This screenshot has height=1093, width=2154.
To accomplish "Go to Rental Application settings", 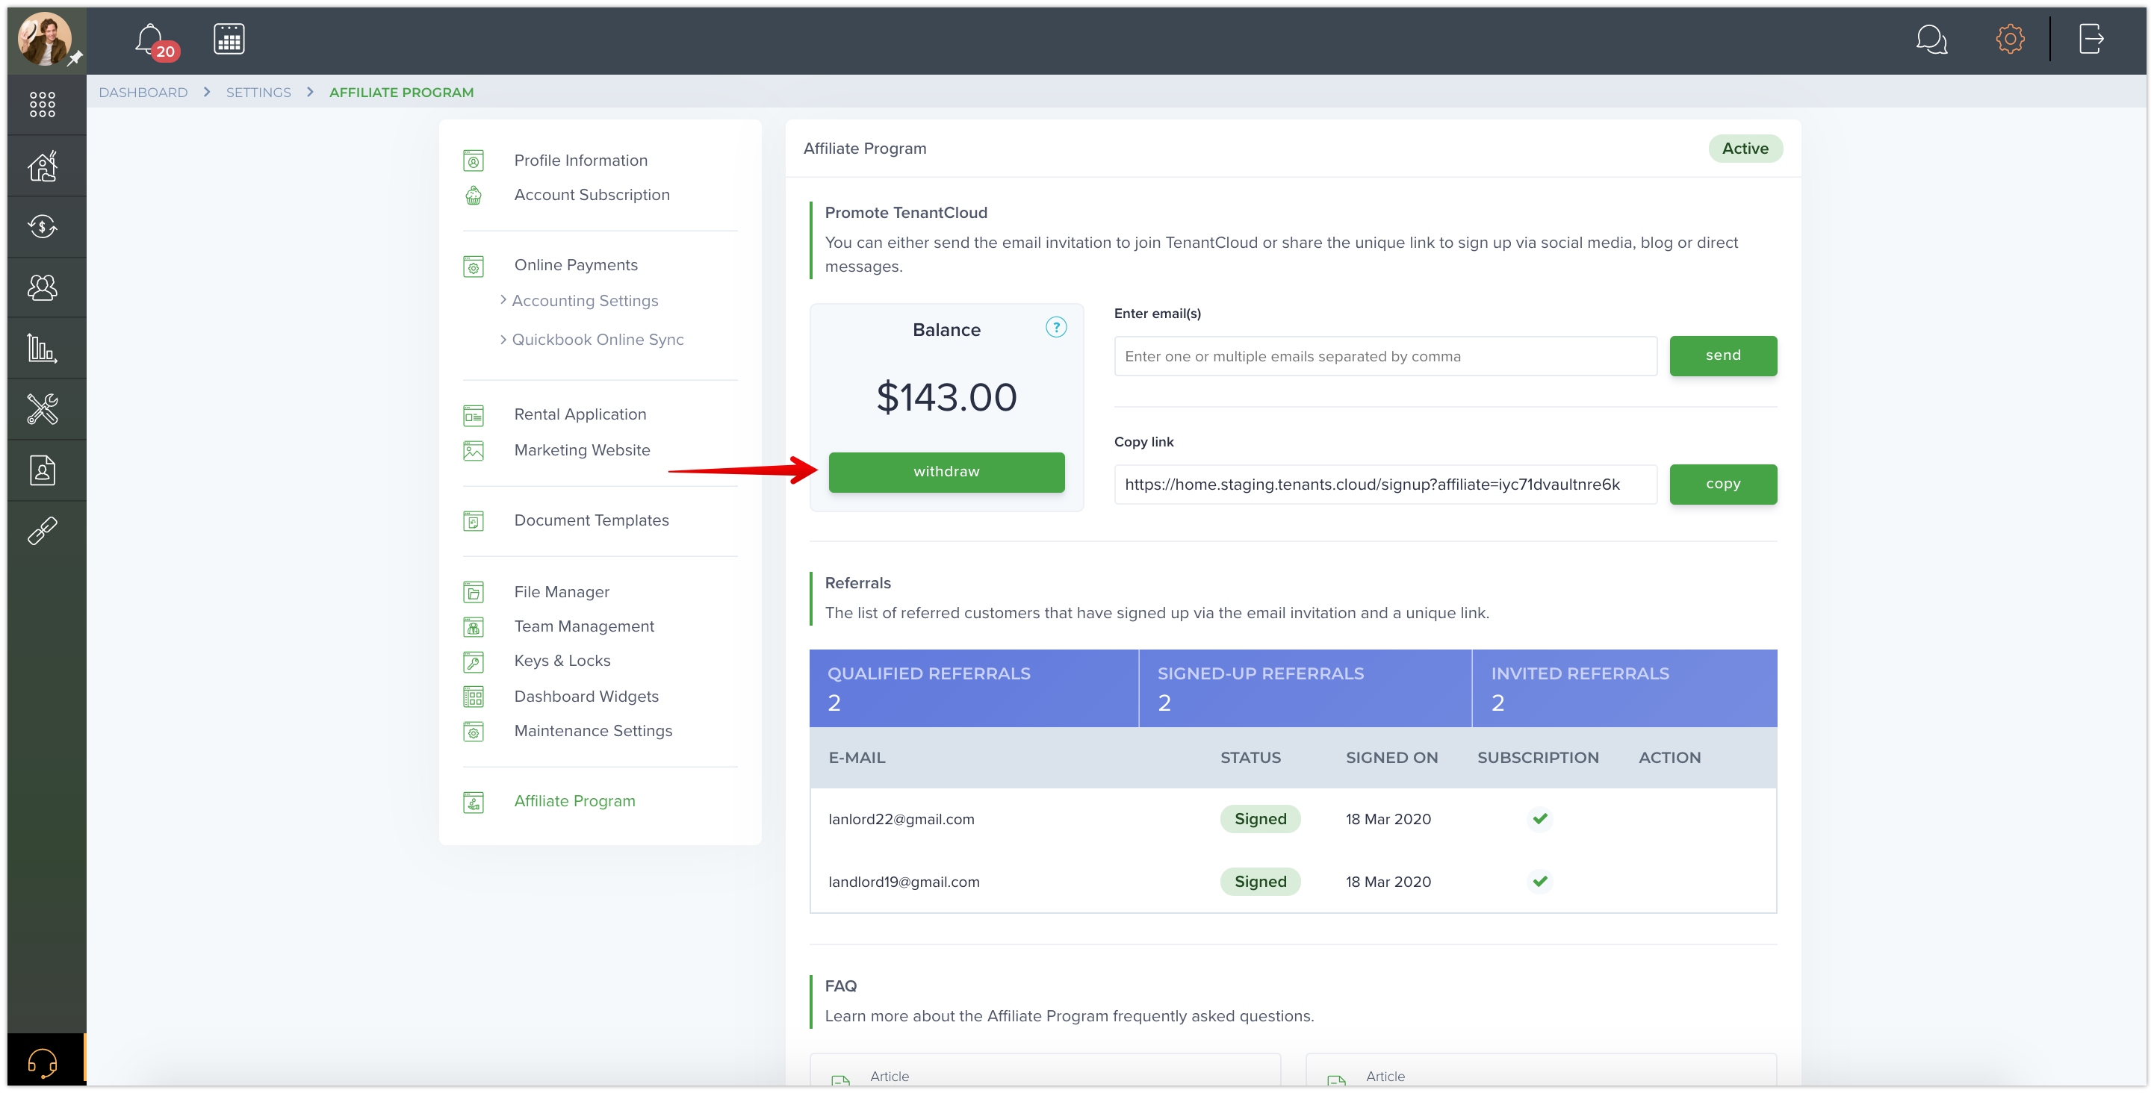I will point(580,414).
